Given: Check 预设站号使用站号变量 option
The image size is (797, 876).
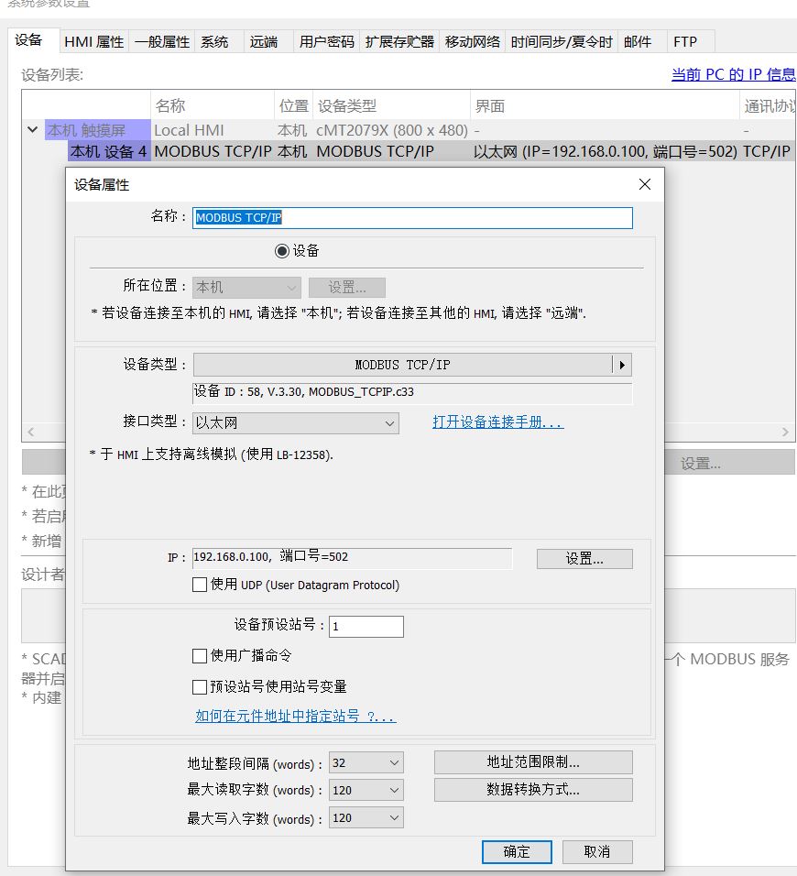Looking at the screenshot, I should click(x=200, y=687).
